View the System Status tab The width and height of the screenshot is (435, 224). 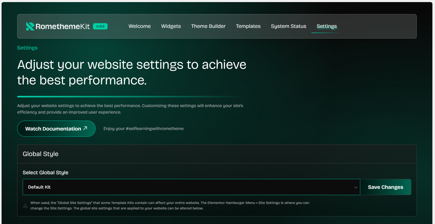click(x=289, y=26)
